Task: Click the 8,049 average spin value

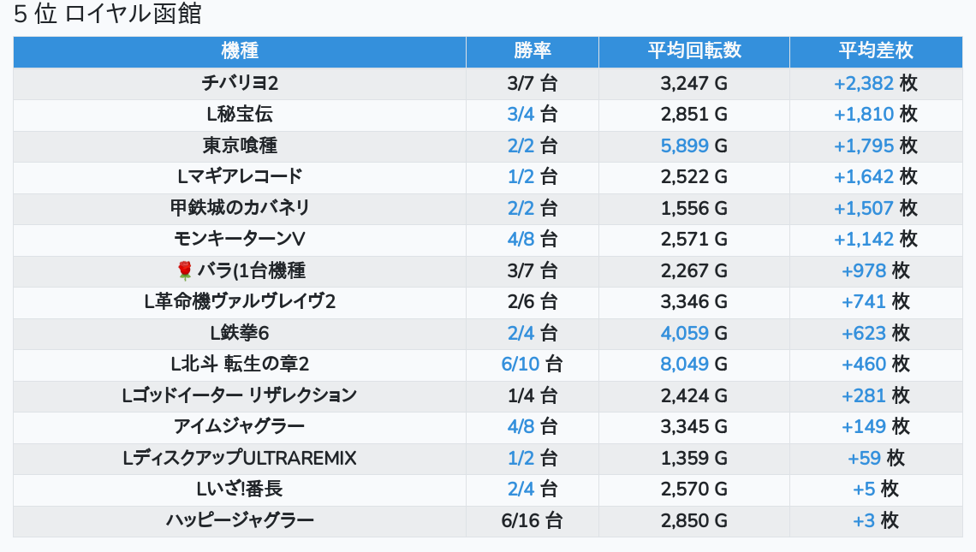Action: point(685,365)
